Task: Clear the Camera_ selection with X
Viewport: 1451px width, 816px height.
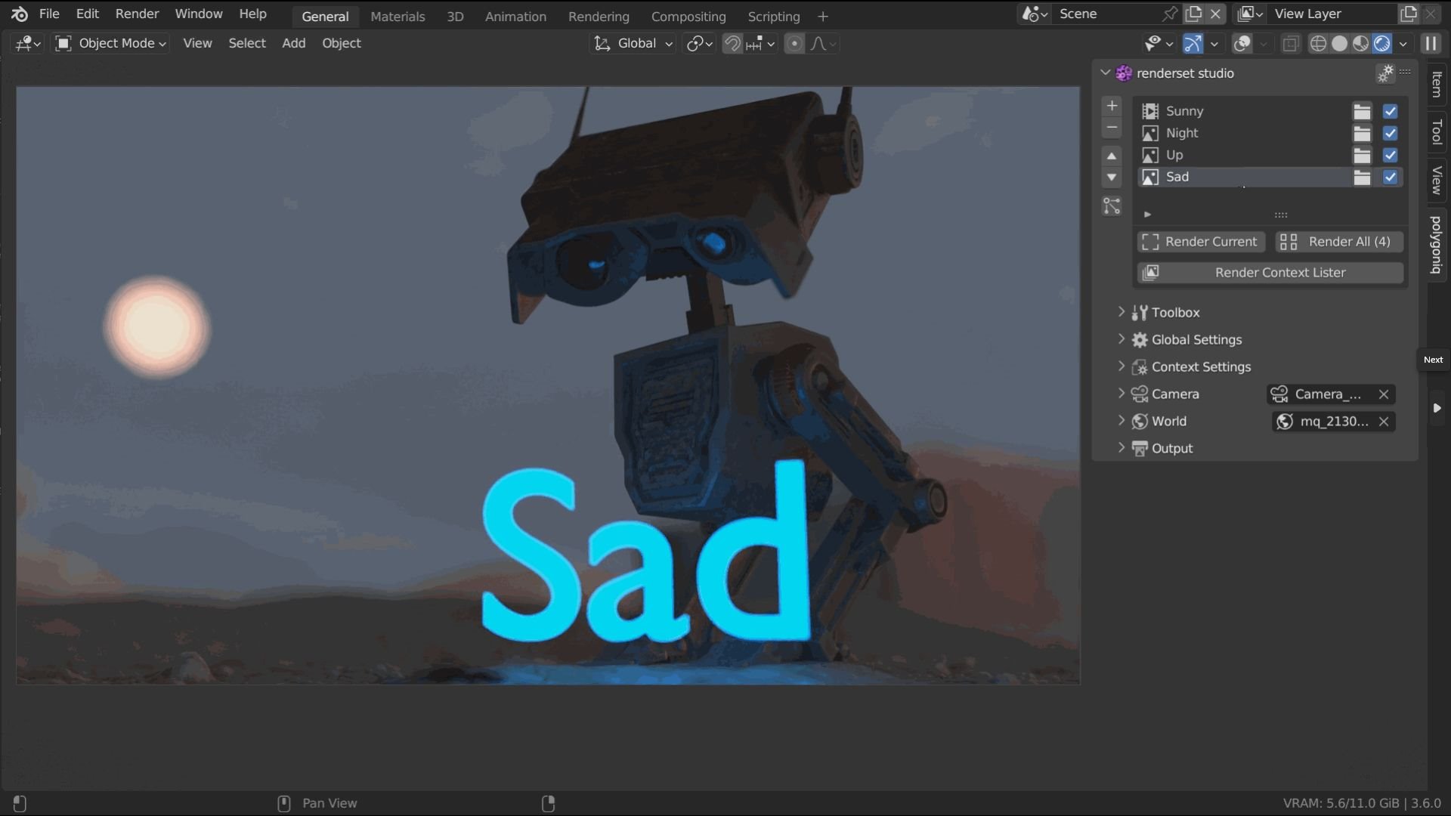Action: (x=1384, y=394)
